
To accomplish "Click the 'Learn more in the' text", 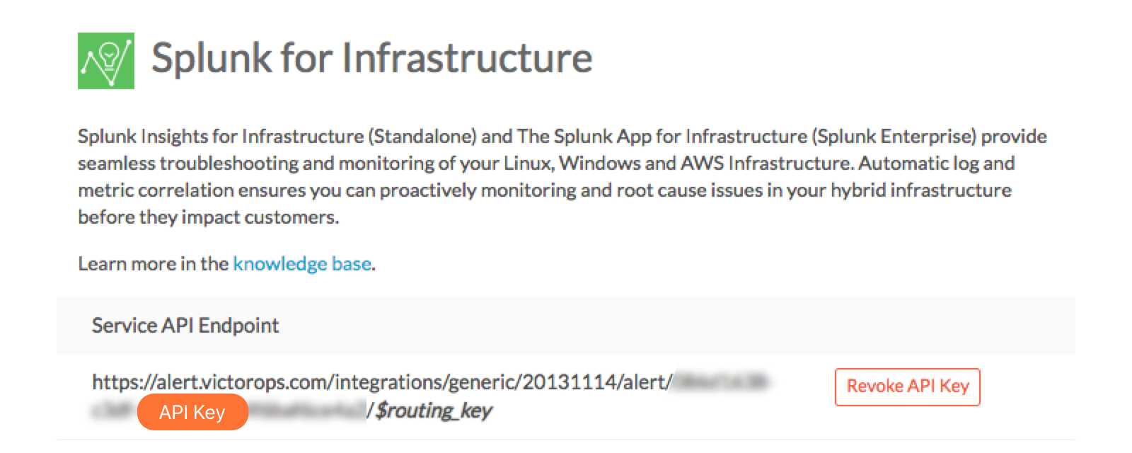I will 154,263.
